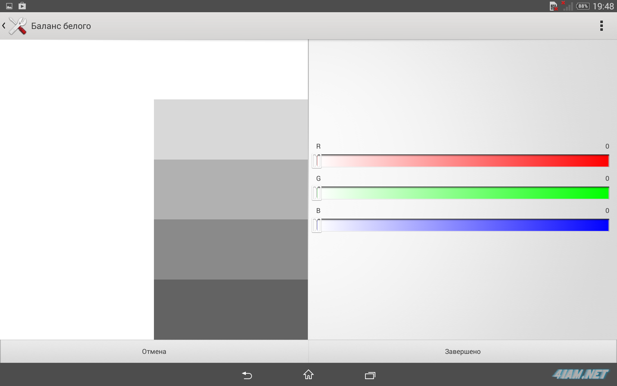The image size is (617, 386).
Task: Click the G slider thumb handle
Action: coord(317,193)
